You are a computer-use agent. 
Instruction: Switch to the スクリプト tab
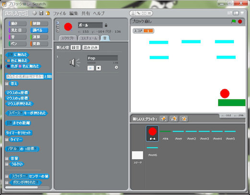(68, 38)
